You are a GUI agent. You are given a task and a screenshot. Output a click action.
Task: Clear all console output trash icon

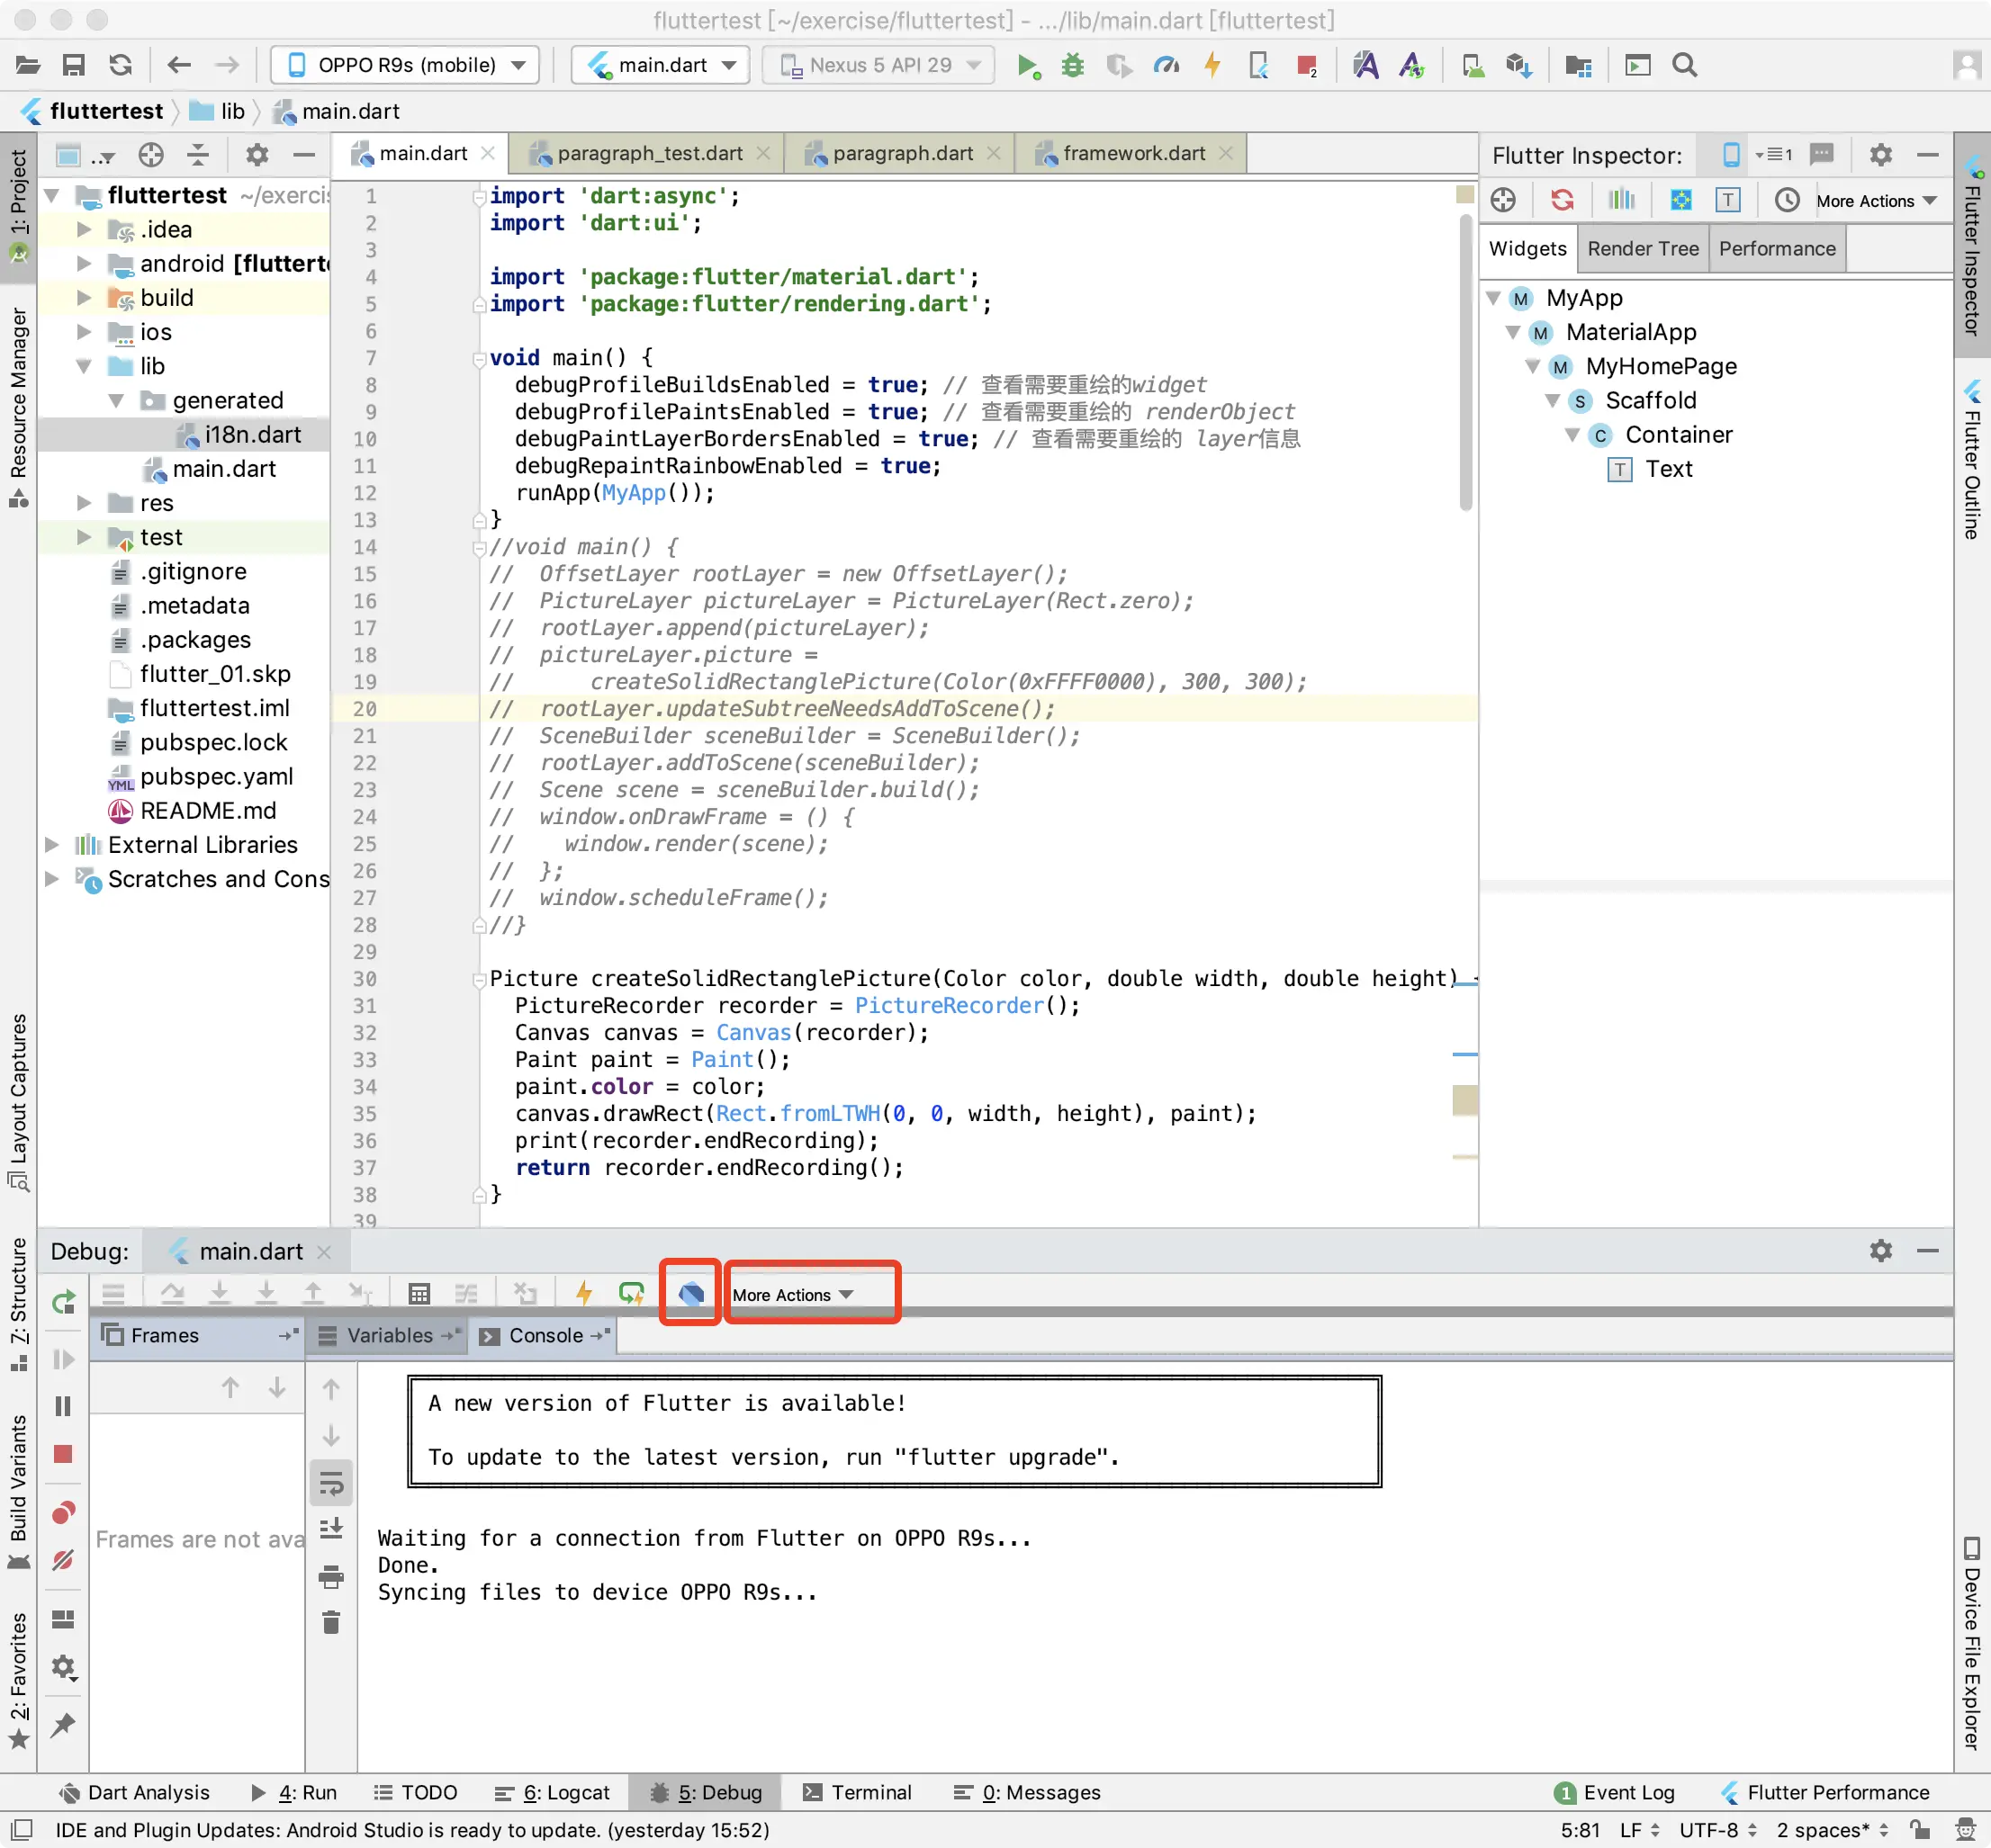click(331, 1622)
